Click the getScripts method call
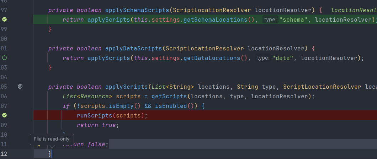 (x=169, y=97)
